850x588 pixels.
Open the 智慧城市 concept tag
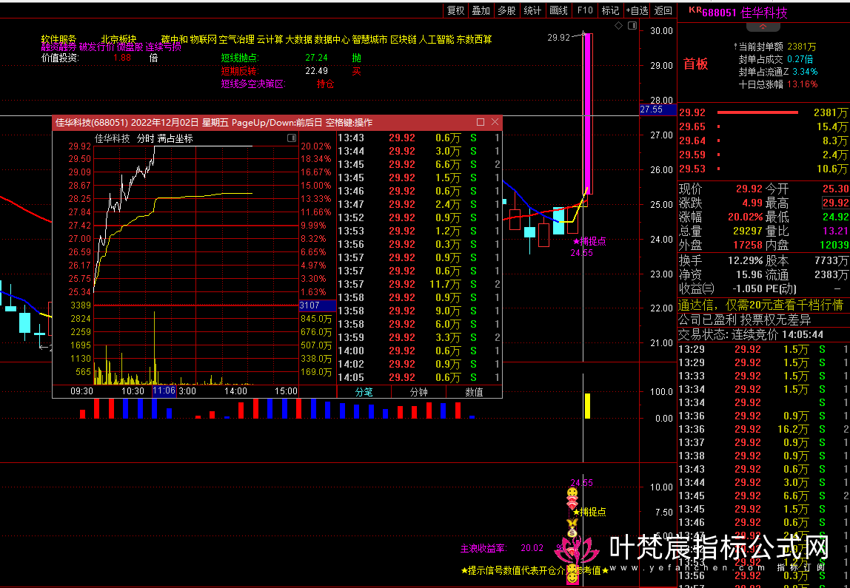369,39
